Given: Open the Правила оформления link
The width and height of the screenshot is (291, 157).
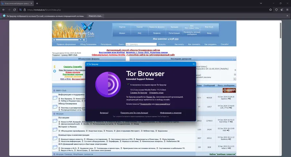Looking at the screenshot, I should click(66, 44).
